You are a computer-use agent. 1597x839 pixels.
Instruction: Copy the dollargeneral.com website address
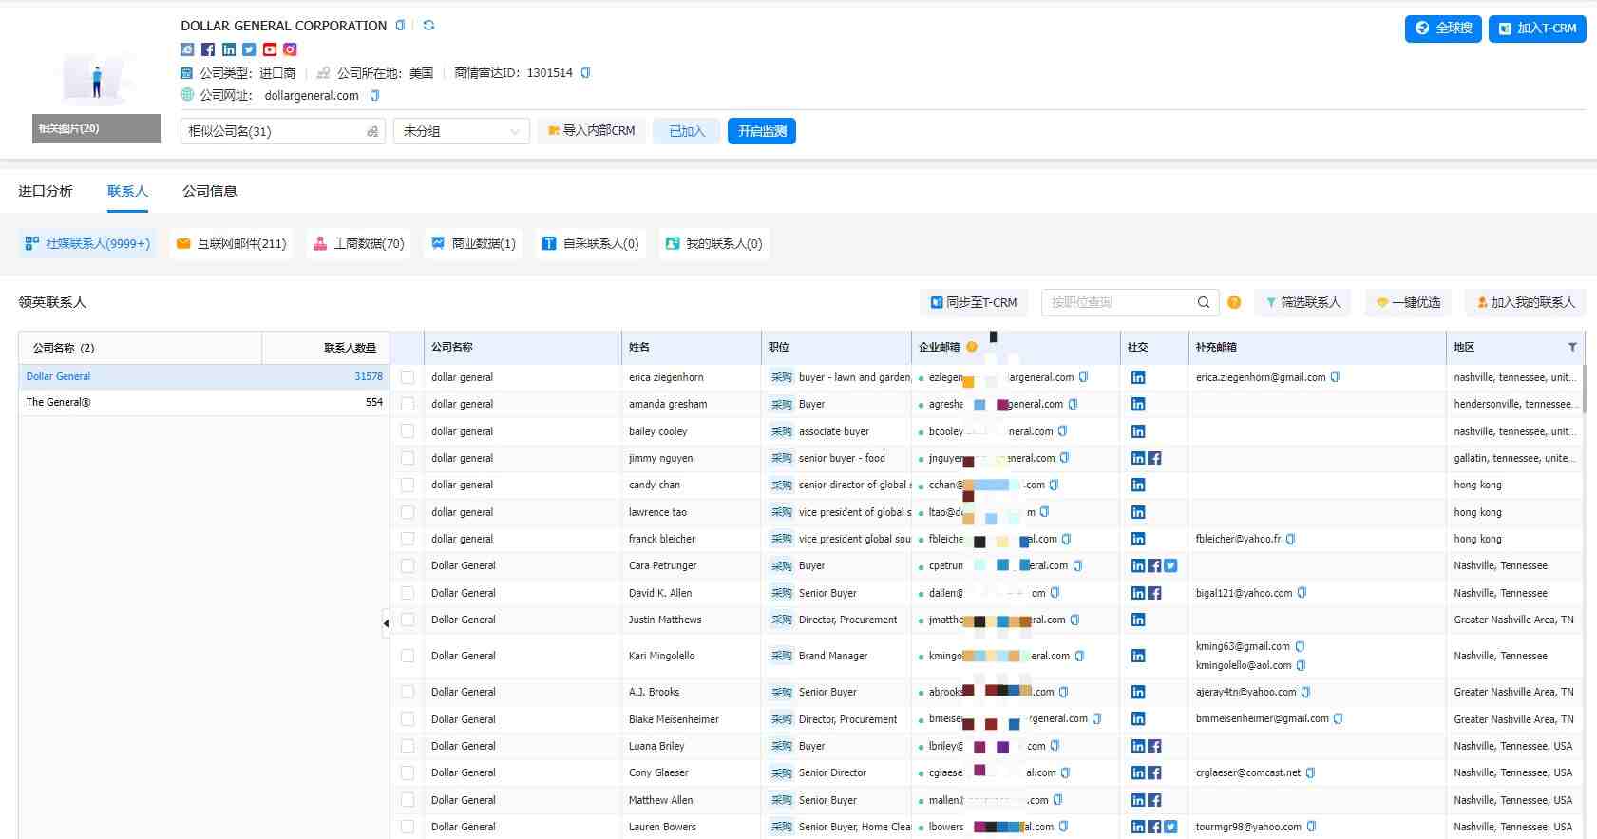(374, 95)
